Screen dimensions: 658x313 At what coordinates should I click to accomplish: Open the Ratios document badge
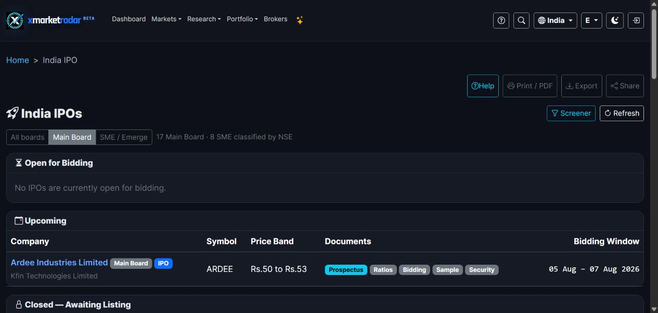point(383,270)
